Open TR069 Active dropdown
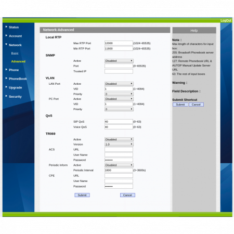Viewport: 234px width, 234px height. coord(119,139)
